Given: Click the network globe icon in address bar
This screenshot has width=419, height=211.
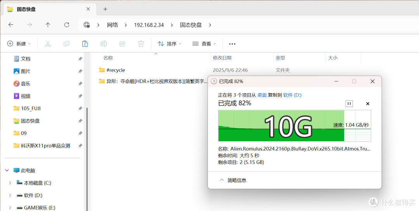Looking at the screenshot, I should 87,25.
